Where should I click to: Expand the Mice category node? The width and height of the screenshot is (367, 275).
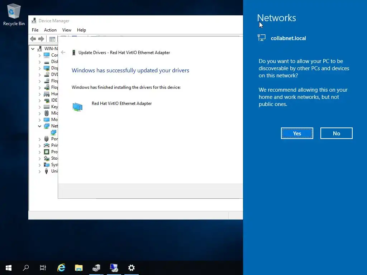coord(39,114)
